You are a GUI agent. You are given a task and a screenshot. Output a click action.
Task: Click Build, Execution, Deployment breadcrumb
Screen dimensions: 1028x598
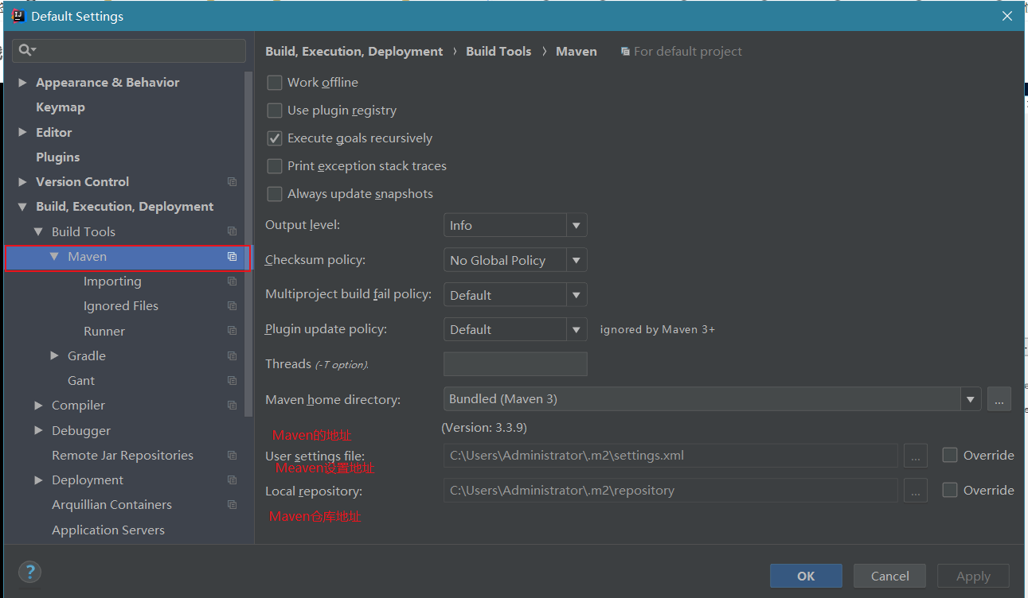(x=354, y=52)
